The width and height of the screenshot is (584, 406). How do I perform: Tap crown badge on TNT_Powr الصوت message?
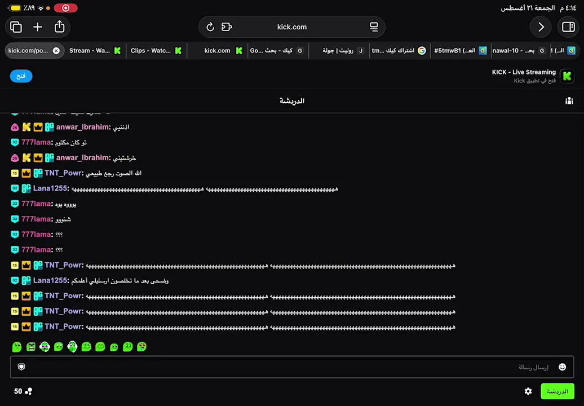click(26, 173)
